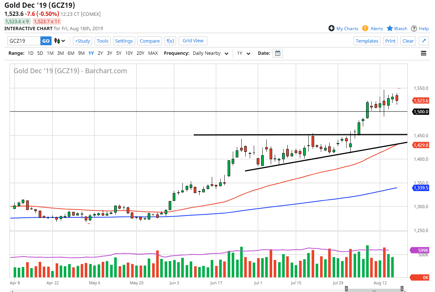Switch the range to 5D
The width and height of the screenshot is (435, 292).
coord(40,53)
